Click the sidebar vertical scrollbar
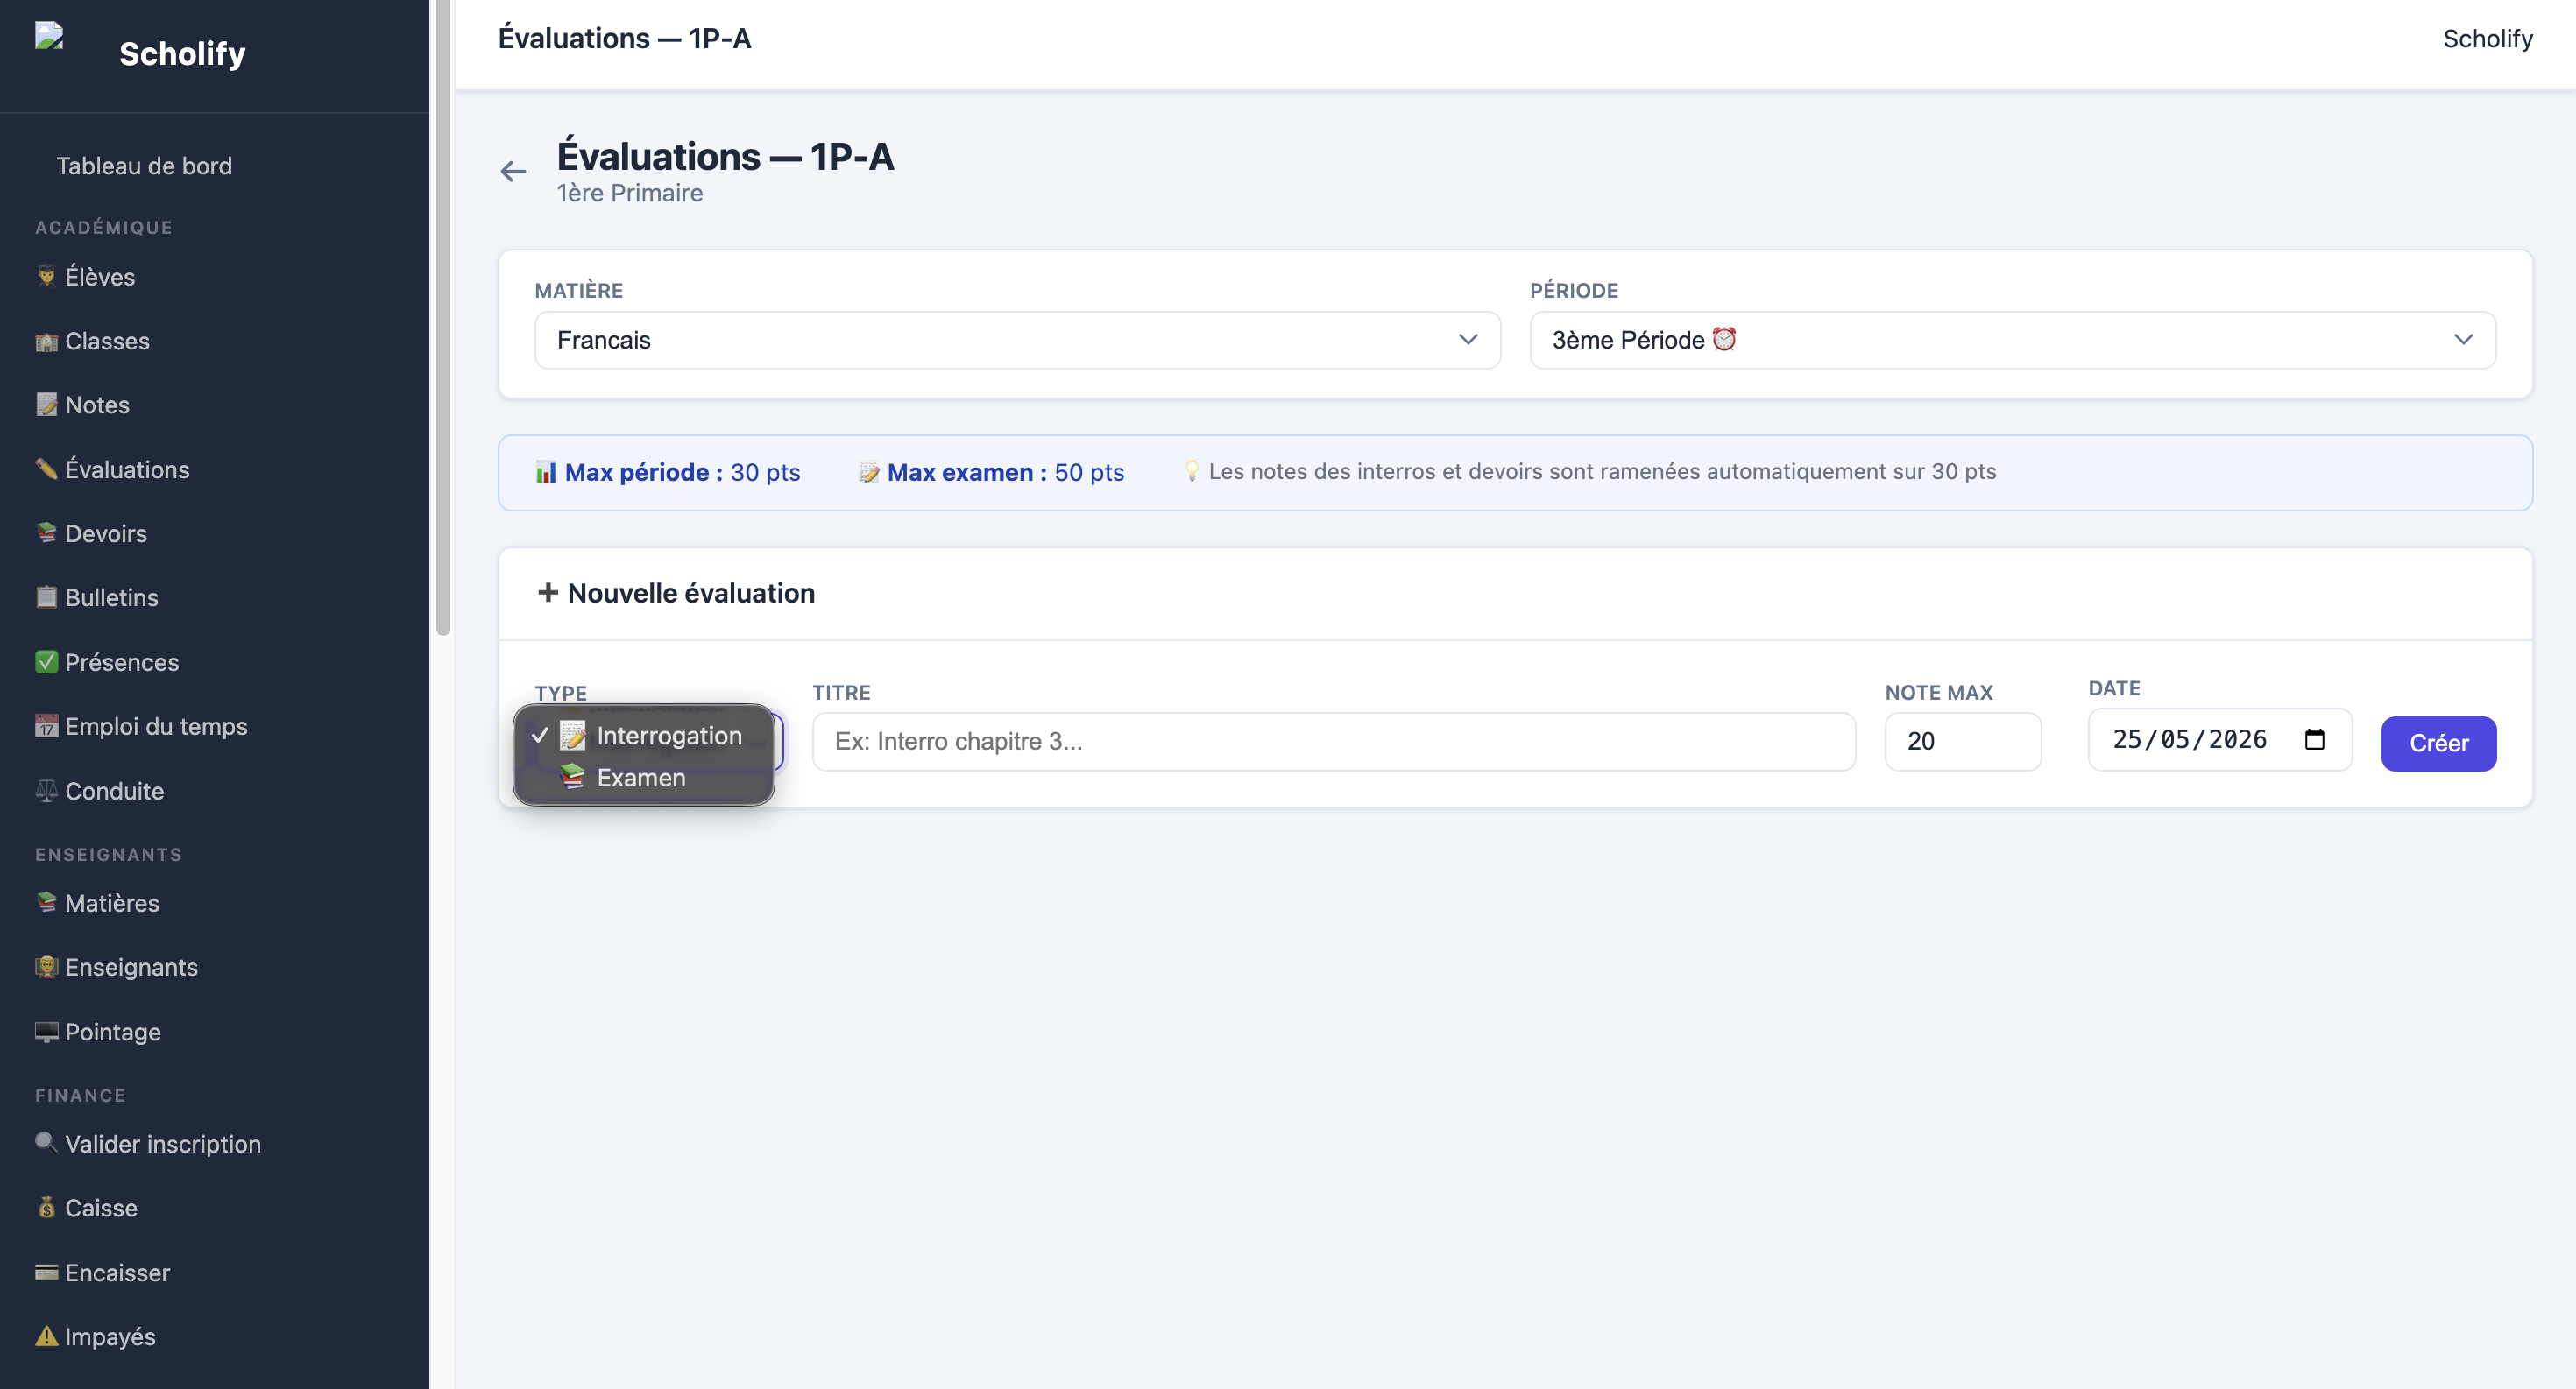The width and height of the screenshot is (2576, 1389). click(443, 318)
